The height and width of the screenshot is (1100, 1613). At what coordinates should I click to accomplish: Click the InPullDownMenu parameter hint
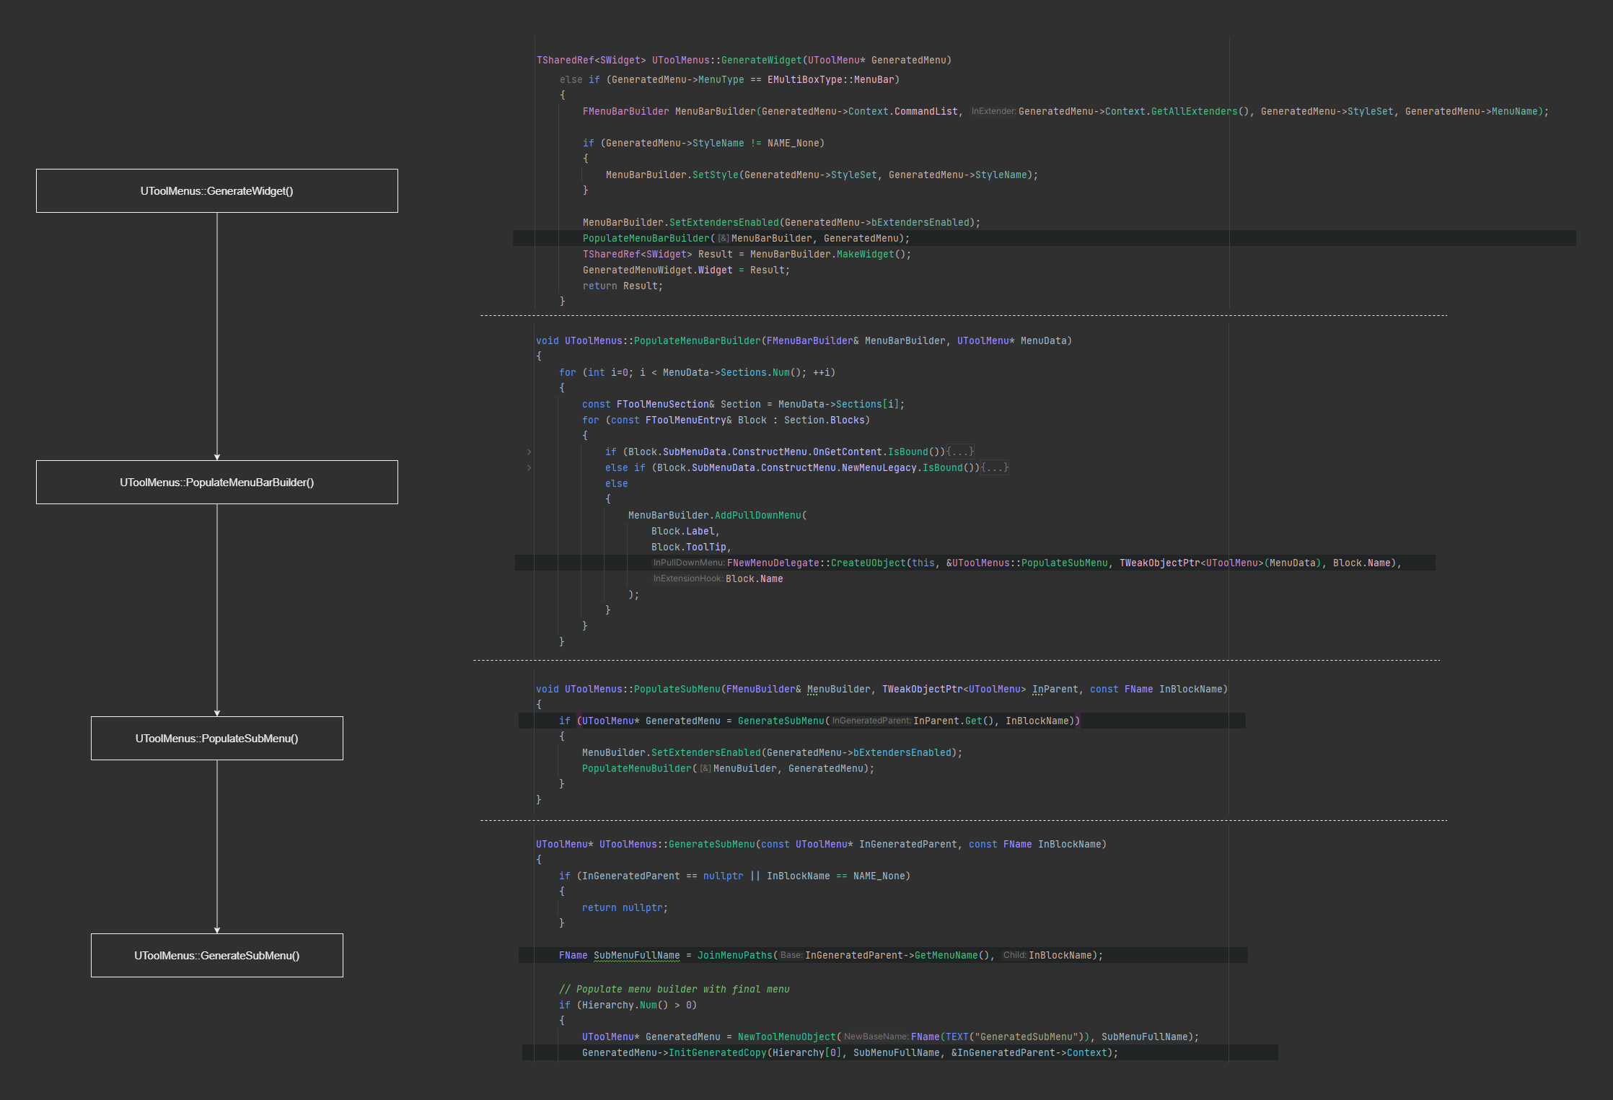688,563
